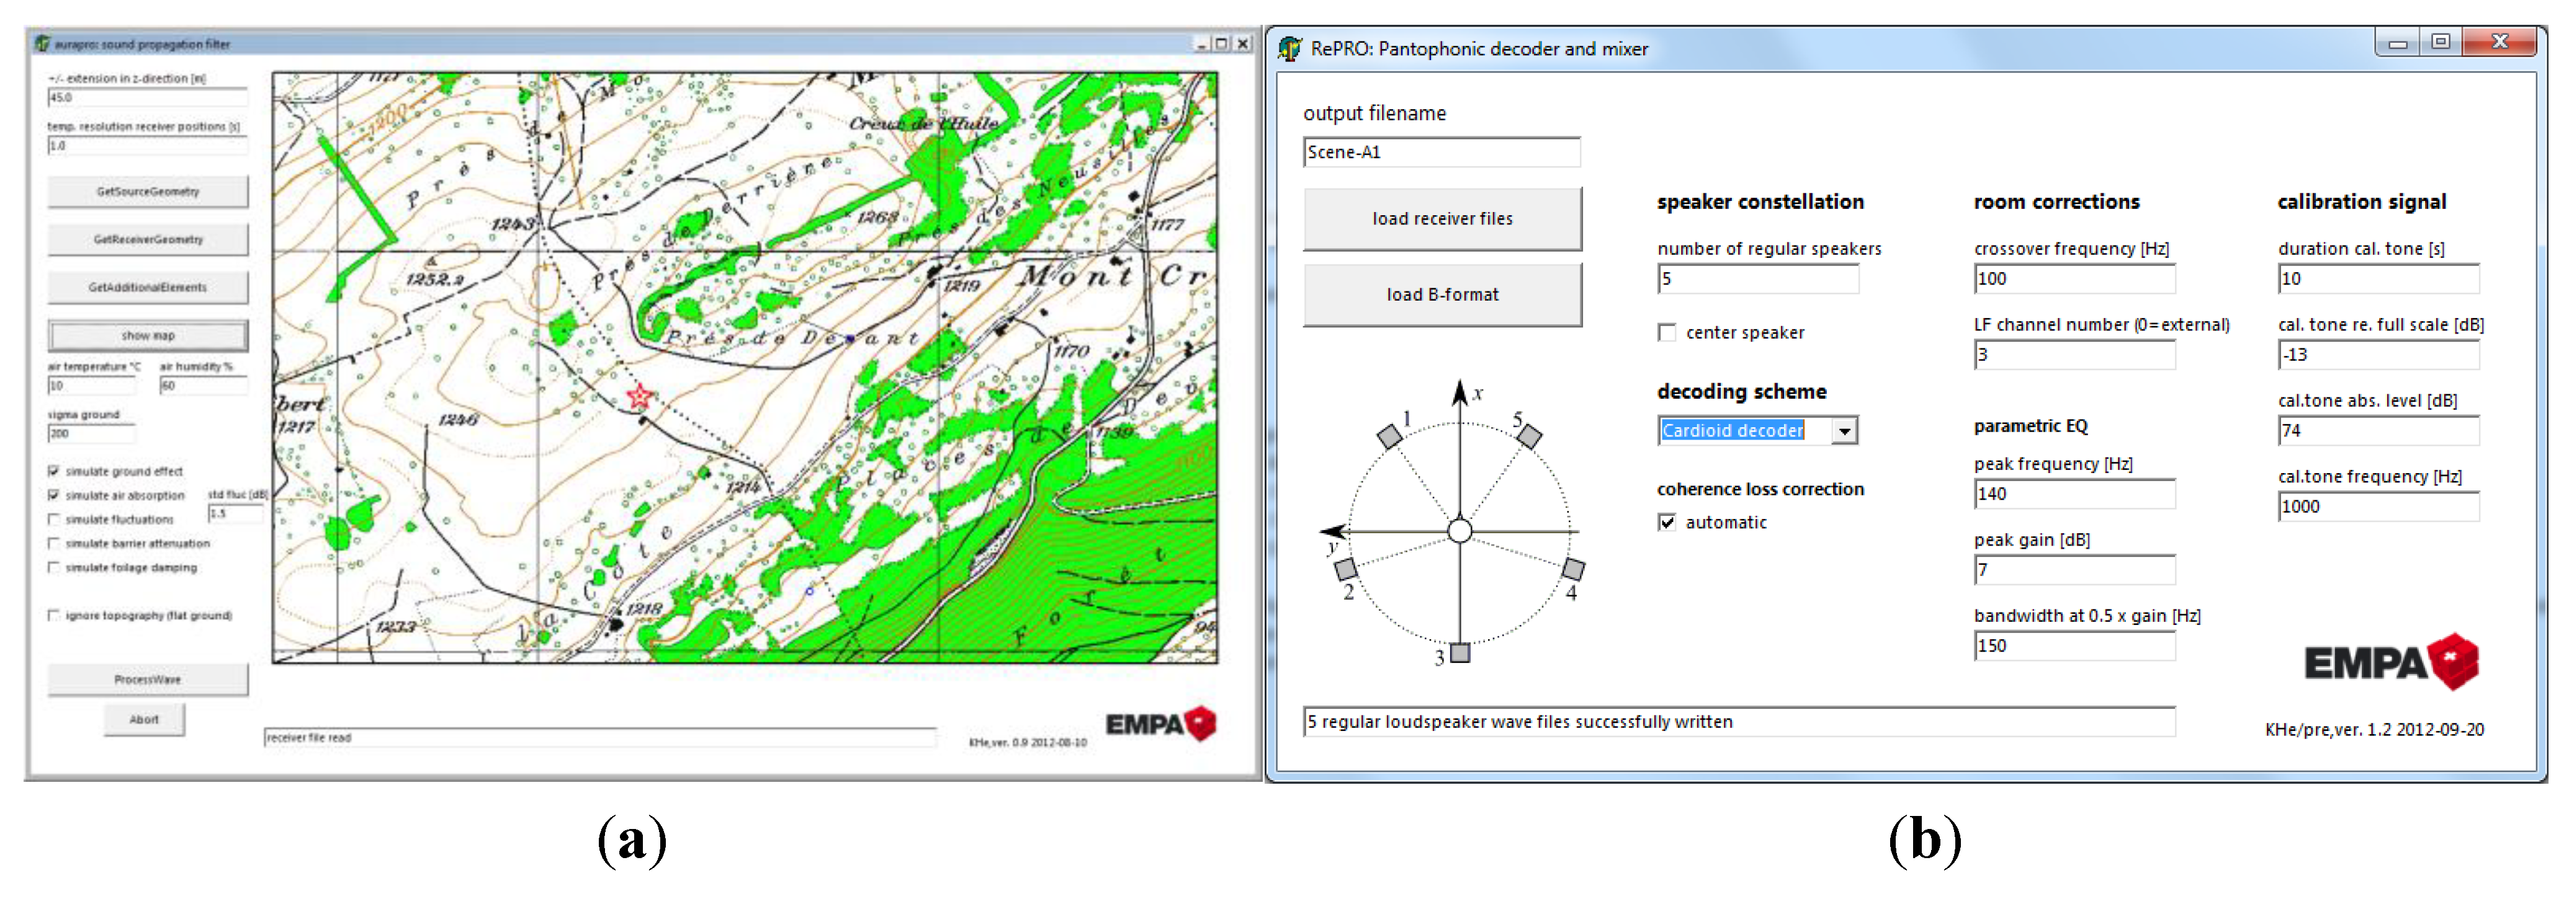Click the ProcessWave button
The height and width of the screenshot is (904, 2569).
point(148,679)
